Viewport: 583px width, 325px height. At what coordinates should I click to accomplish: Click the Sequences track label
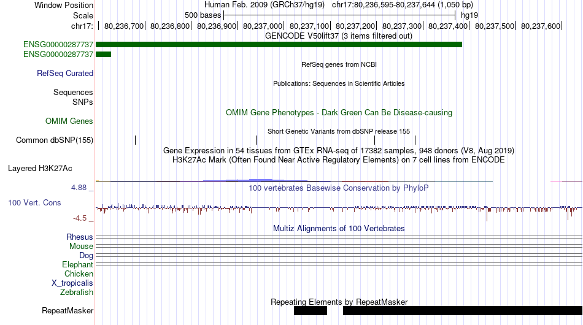[x=73, y=92]
